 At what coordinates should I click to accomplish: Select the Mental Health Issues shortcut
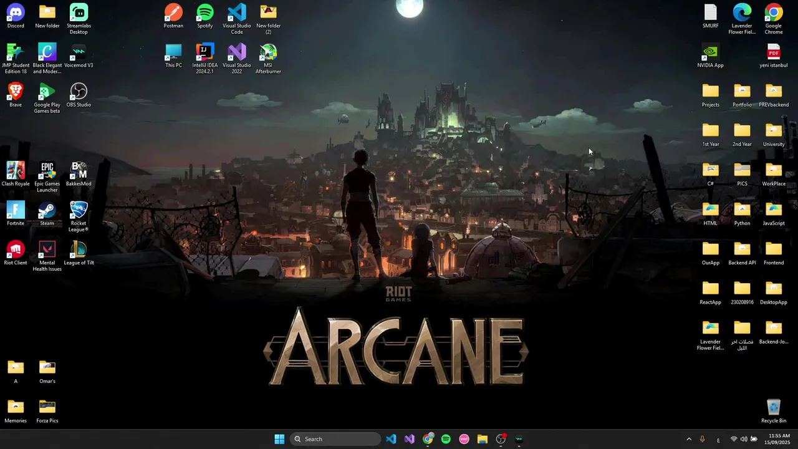point(47,256)
